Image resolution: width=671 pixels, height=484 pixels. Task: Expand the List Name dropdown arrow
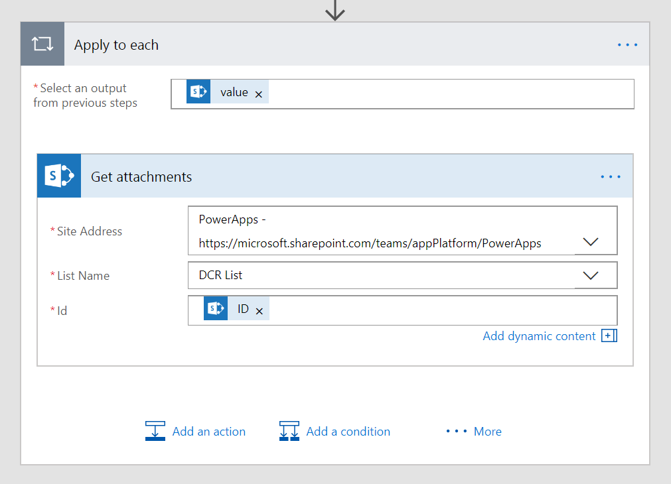pos(590,275)
